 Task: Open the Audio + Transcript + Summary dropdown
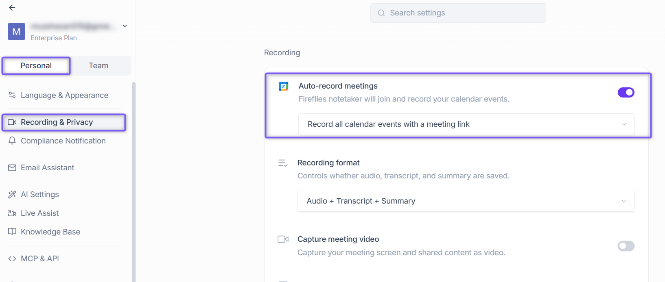coord(466,201)
